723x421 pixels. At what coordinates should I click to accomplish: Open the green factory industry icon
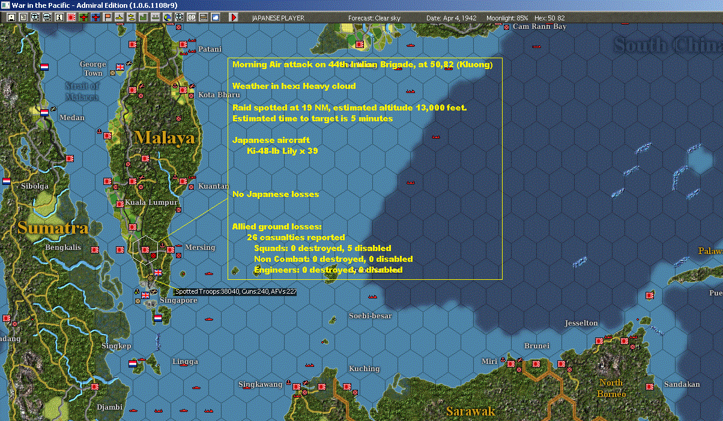pyautogui.click(x=144, y=17)
